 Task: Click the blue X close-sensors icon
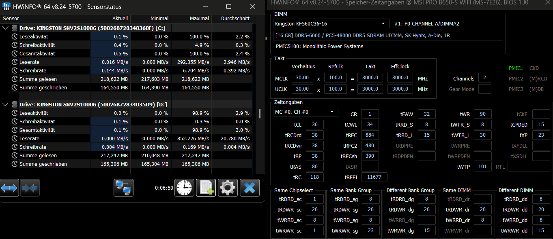pos(250,188)
